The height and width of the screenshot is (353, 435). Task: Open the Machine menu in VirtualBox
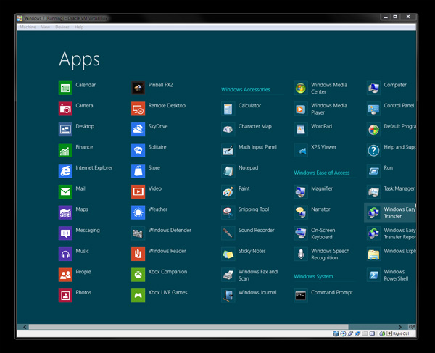(x=28, y=27)
